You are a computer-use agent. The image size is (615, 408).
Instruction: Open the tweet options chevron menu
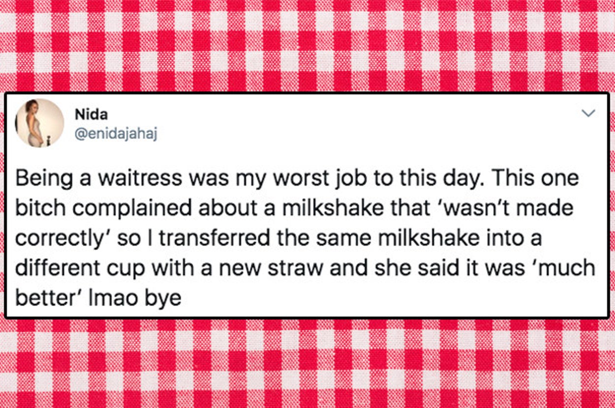coord(588,114)
